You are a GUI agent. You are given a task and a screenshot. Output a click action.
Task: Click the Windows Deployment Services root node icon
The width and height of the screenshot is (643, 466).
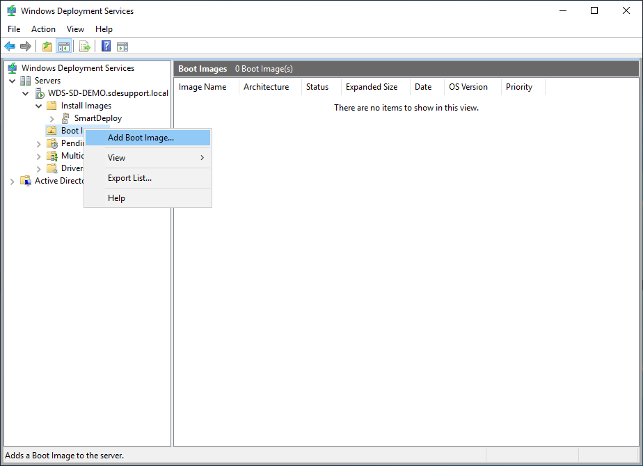pos(13,68)
